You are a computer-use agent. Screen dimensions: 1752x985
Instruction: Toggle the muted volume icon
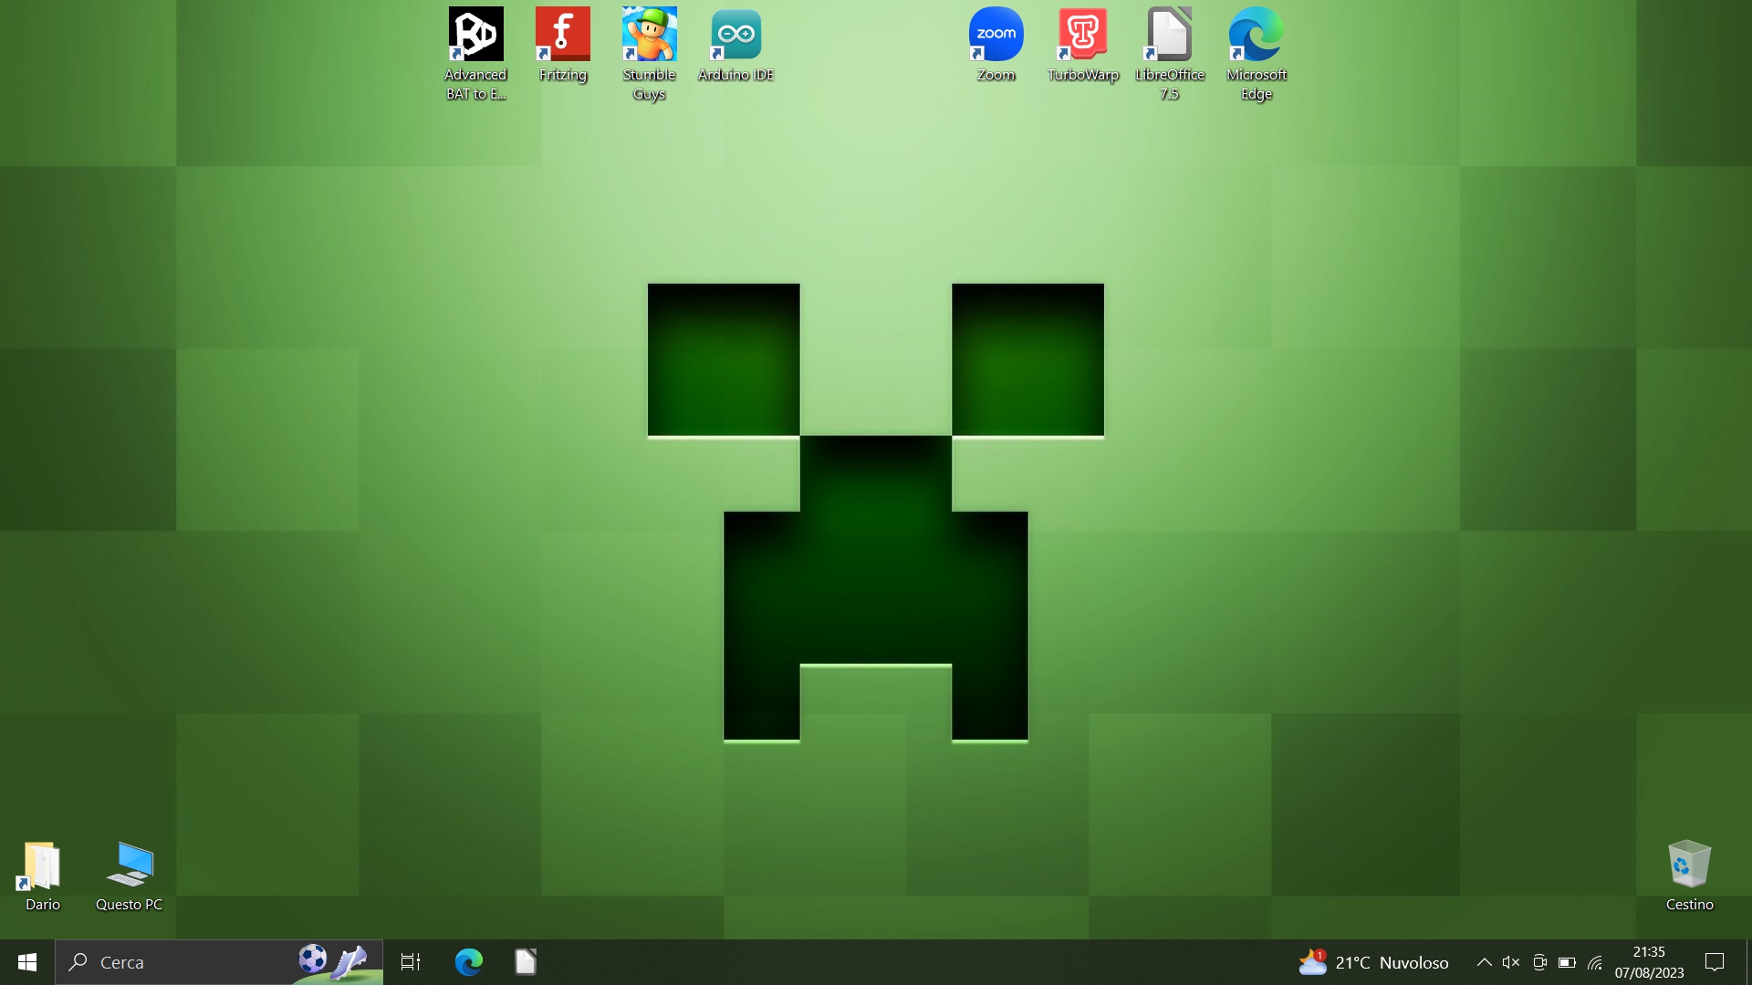point(1511,962)
